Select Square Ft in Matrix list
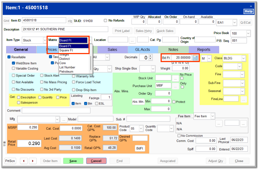The width and height of the screenshot is (259, 170). point(74,50)
